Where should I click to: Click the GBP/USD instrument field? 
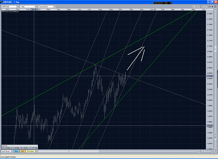coord(9,7)
